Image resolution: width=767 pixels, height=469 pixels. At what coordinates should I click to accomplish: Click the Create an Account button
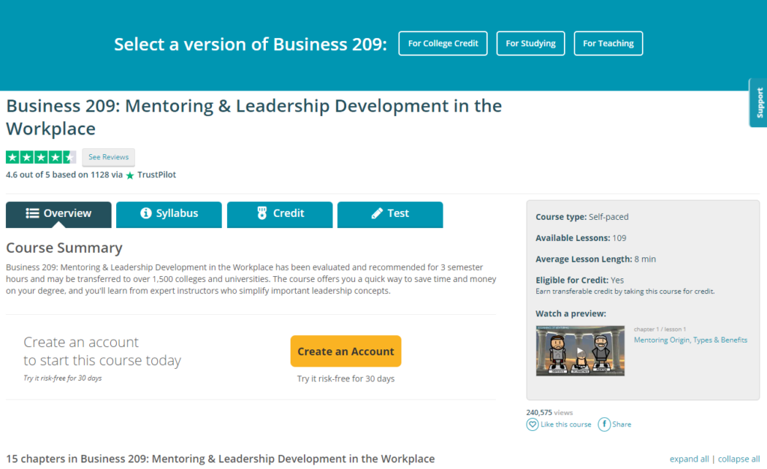point(346,352)
